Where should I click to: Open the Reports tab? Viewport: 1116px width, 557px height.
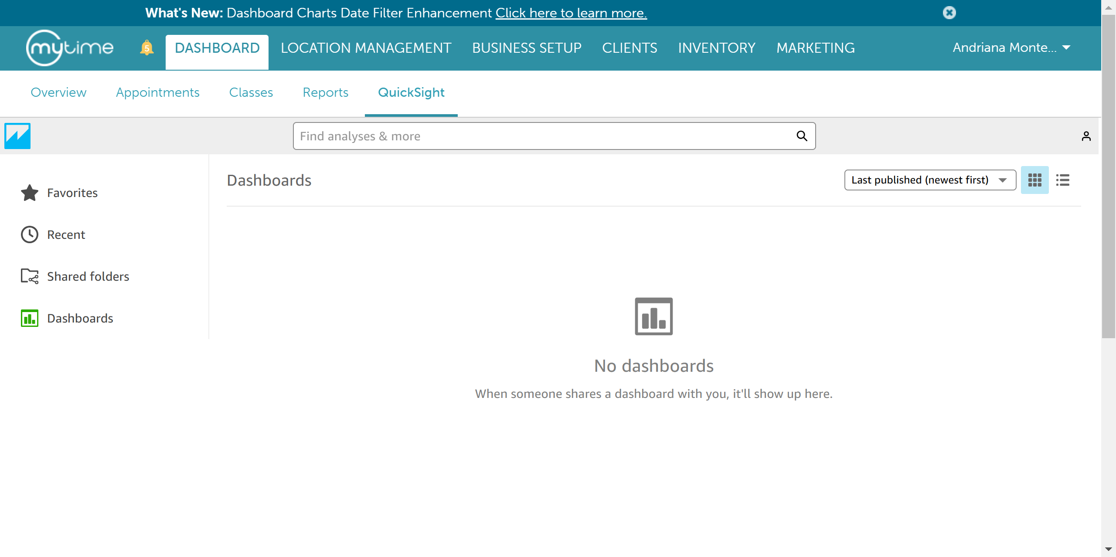pos(325,92)
